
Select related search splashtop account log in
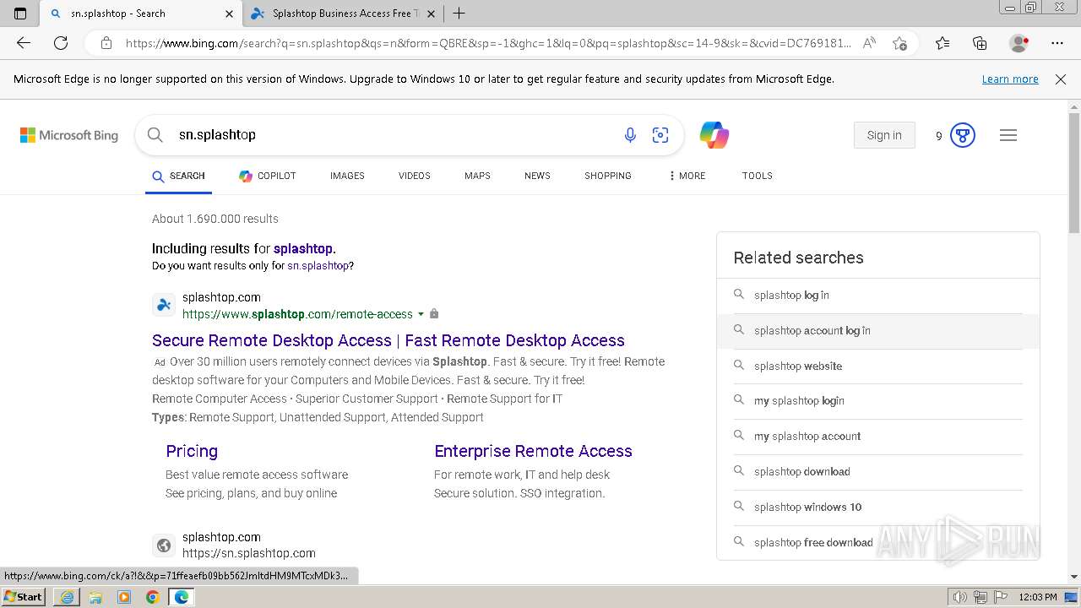[877, 331]
